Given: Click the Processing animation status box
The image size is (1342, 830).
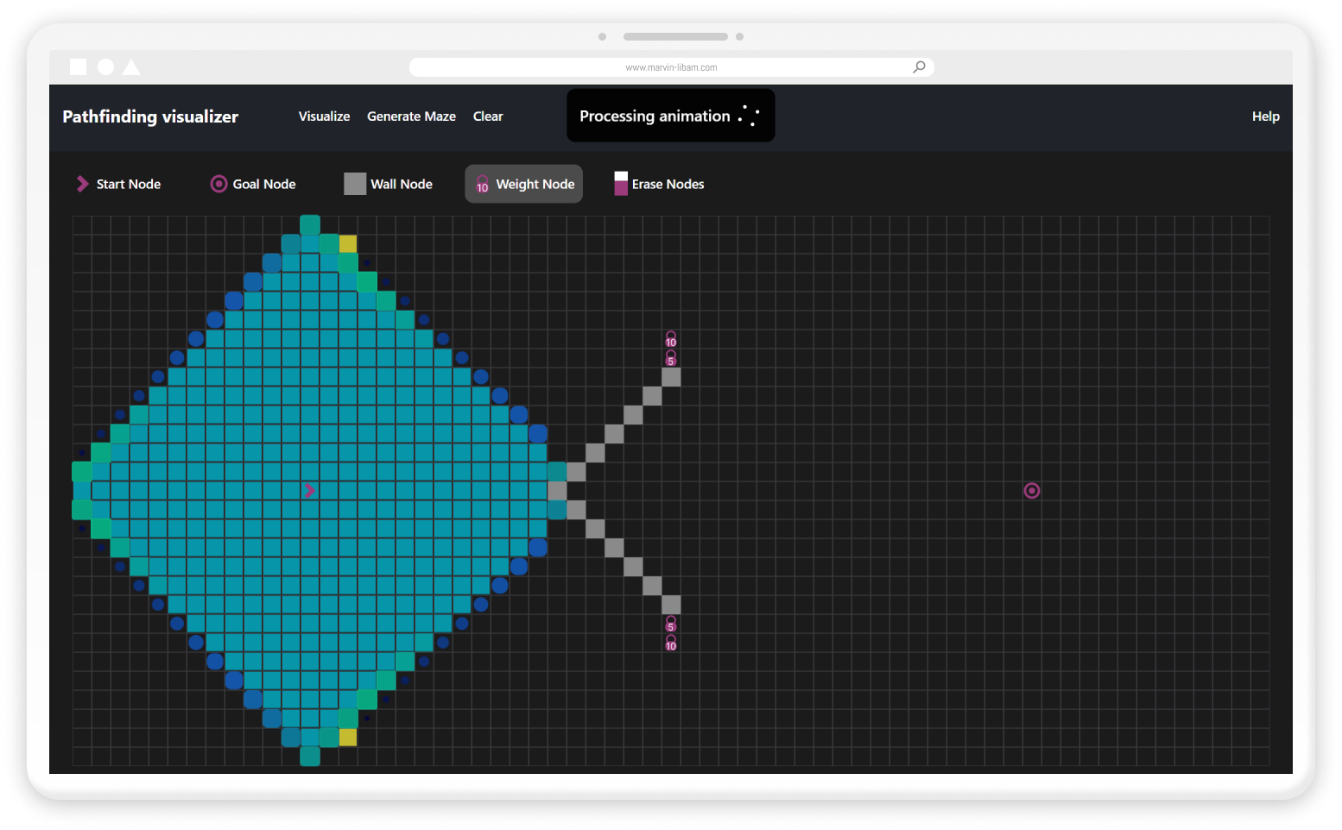Looking at the screenshot, I should [670, 116].
